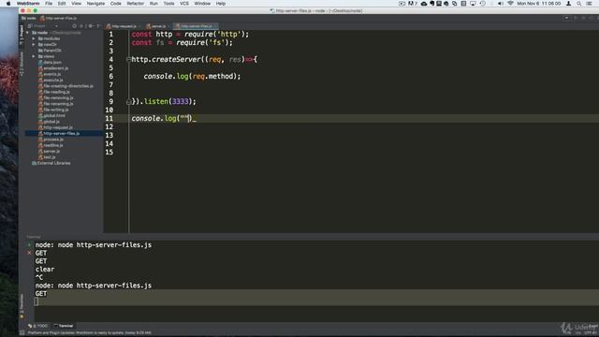Click the Platform and Plugin Updates status message
The image size is (599, 337).
(90, 333)
